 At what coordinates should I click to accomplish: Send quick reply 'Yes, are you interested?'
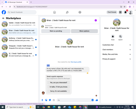point(58,83)
